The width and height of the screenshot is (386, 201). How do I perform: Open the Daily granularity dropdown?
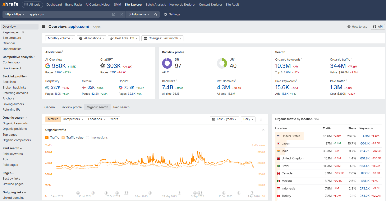point(248,119)
